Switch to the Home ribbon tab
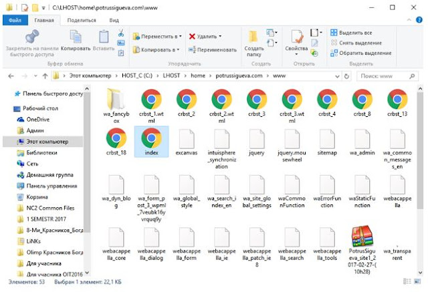 pyautogui.click(x=44, y=20)
